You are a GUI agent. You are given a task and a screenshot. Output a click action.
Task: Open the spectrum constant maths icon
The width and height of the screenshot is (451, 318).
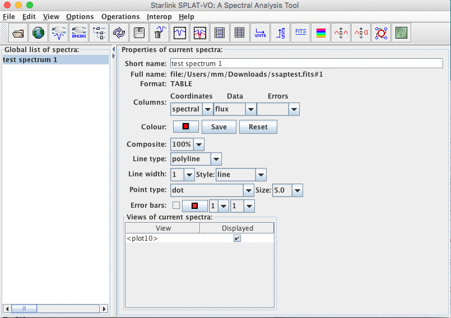point(361,33)
